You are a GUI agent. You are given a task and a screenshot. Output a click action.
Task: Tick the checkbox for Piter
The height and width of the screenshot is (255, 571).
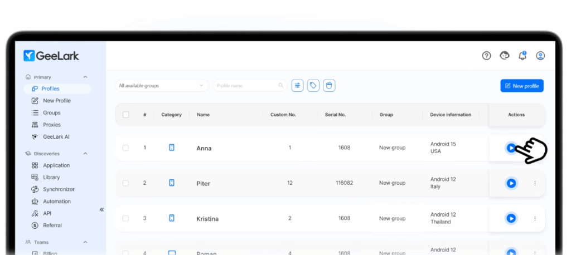(125, 183)
